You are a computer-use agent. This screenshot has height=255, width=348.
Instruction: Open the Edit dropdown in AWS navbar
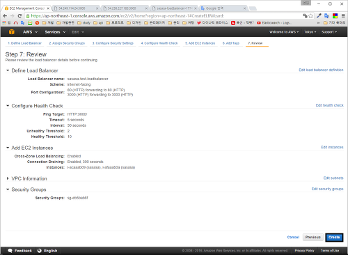pyautogui.click(x=78, y=32)
